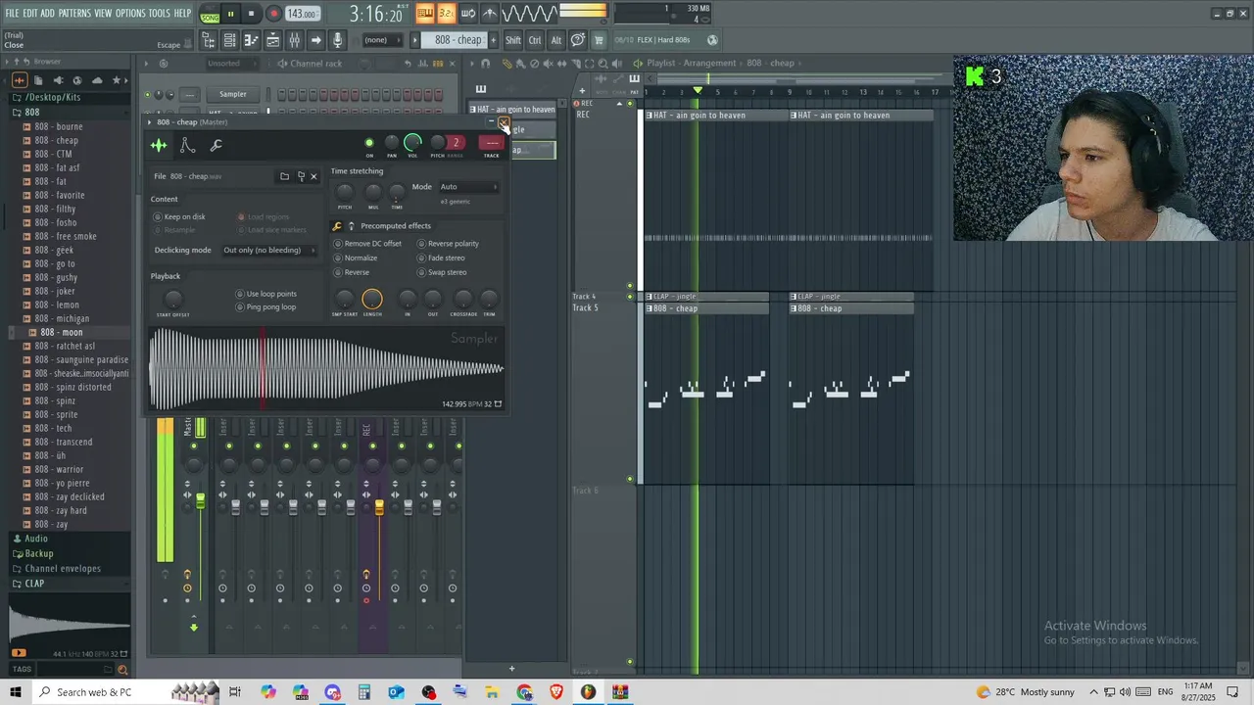The width and height of the screenshot is (1254, 705).
Task: Click the undo icon in the Channel rack header
Action: (409, 64)
